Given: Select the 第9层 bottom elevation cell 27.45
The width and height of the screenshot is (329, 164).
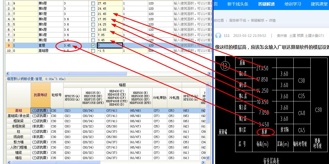Looking at the screenshot, I should click(110, 3).
